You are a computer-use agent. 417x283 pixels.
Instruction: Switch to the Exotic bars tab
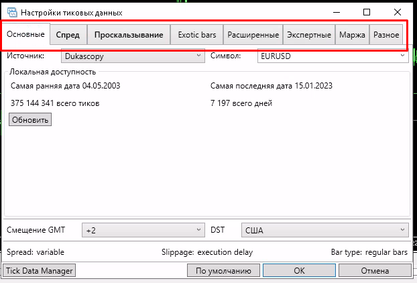197,35
